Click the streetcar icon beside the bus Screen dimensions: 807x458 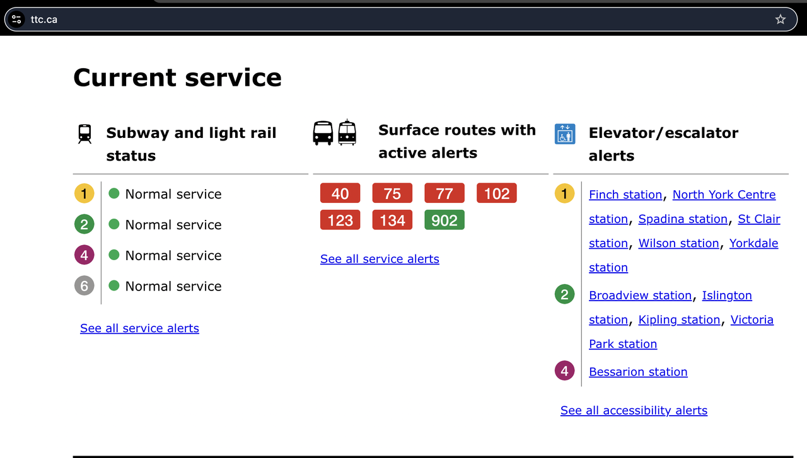347,132
